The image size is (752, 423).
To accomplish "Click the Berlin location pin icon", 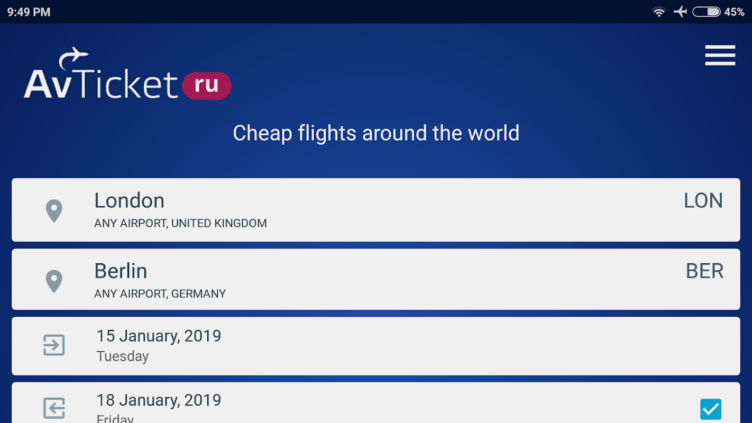I will click(54, 281).
